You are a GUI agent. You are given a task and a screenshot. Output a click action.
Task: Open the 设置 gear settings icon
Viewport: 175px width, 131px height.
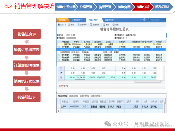pyautogui.click(x=113, y=25)
